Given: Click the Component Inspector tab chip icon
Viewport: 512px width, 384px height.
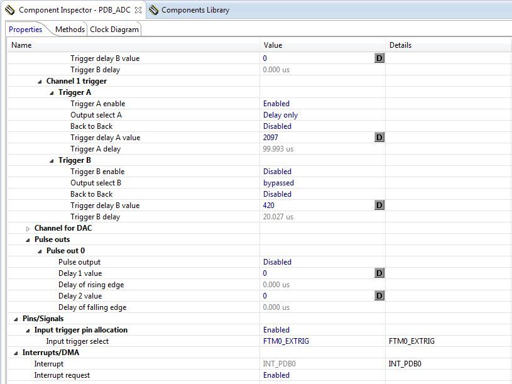Looking at the screenshot, I should point(10,10).
